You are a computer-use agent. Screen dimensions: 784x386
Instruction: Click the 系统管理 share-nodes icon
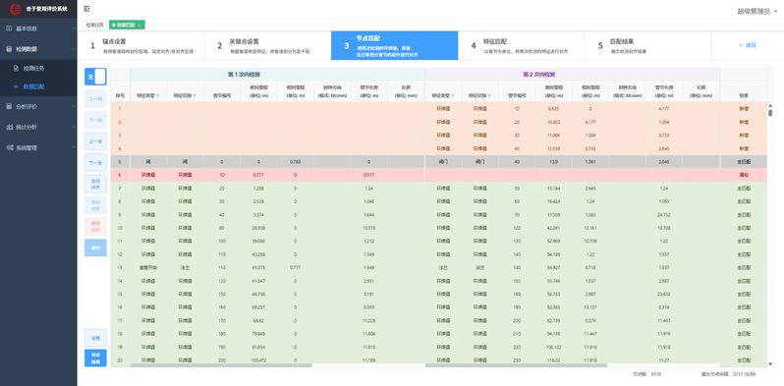(x=9, y=147)
